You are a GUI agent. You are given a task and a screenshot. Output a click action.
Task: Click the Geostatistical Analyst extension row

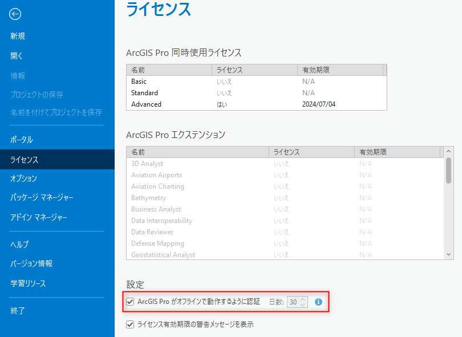[285, 255]
